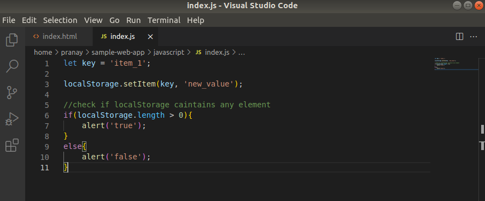Viewport: 485px width, 201px height.
Task: Click the pranay breadcrumb segment
Action: 71,53
